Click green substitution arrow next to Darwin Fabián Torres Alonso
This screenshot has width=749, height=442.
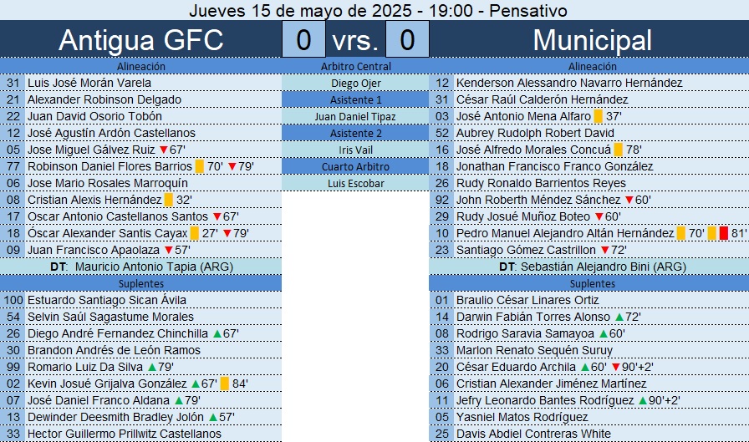pyautogui.click(x=619, y=317)
